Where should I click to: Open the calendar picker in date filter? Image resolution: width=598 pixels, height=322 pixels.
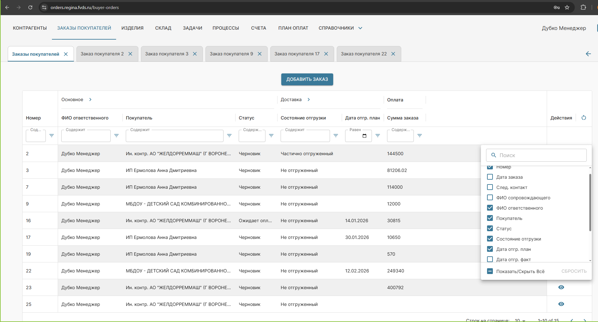(x=364, y=136)
